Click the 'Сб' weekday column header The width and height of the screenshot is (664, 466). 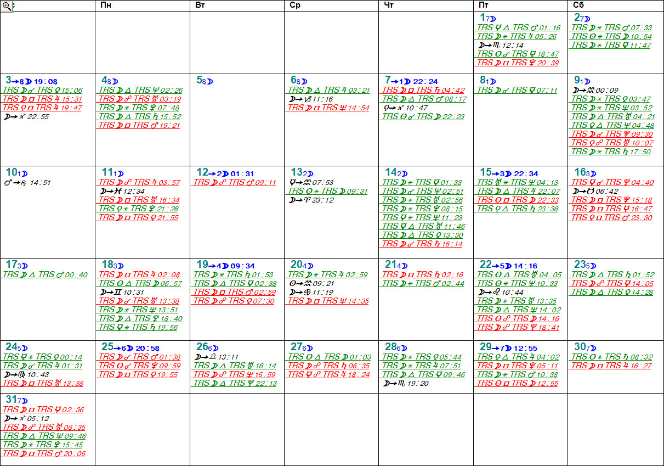(x=578, y=5)
